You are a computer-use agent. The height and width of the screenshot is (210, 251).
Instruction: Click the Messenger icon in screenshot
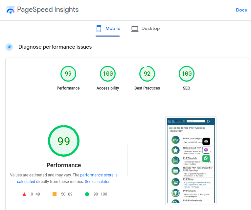[x=206, y=150]
